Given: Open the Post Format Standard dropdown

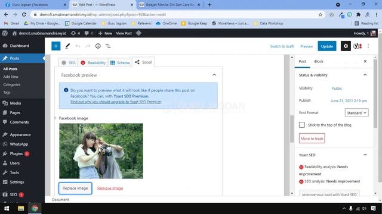Looking at the screenshot, I should pos(356,112).
